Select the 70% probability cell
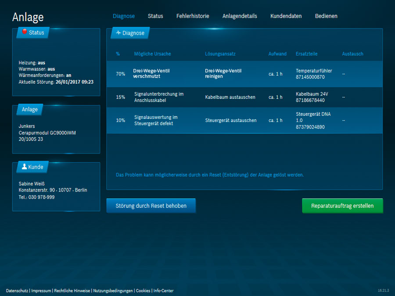Viewport: 395px width, 296px height. 120,74
